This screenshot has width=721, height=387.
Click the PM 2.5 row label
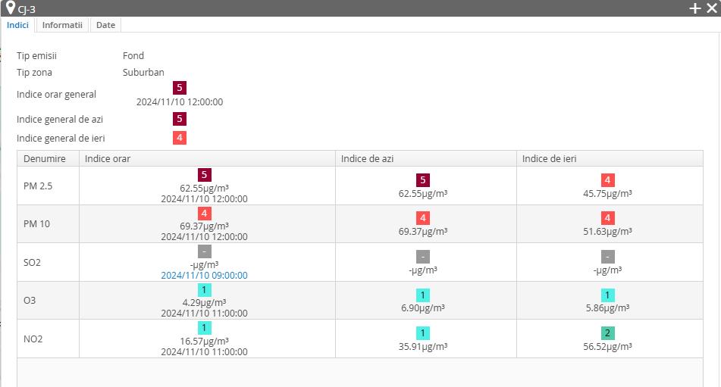click(x=37, y=186)
